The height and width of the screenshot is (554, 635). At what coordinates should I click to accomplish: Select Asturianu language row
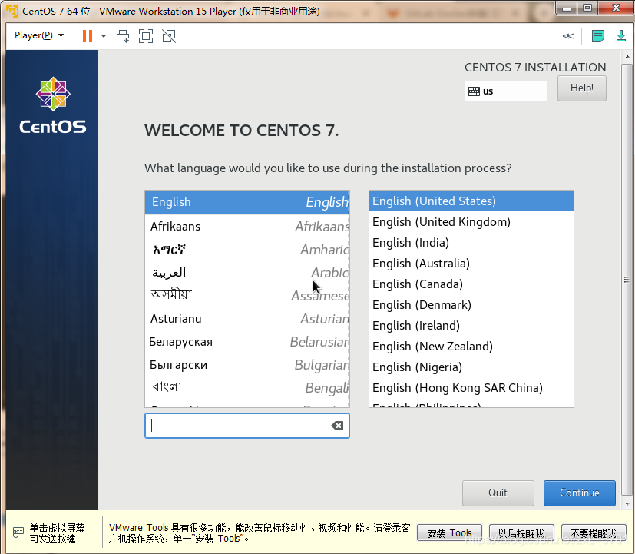247,319
